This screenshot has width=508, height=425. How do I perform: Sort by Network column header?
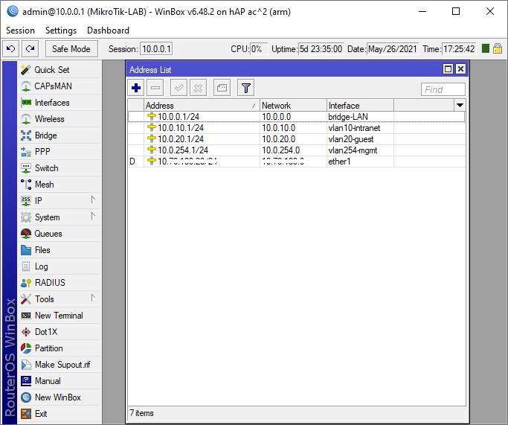(293, 106)
